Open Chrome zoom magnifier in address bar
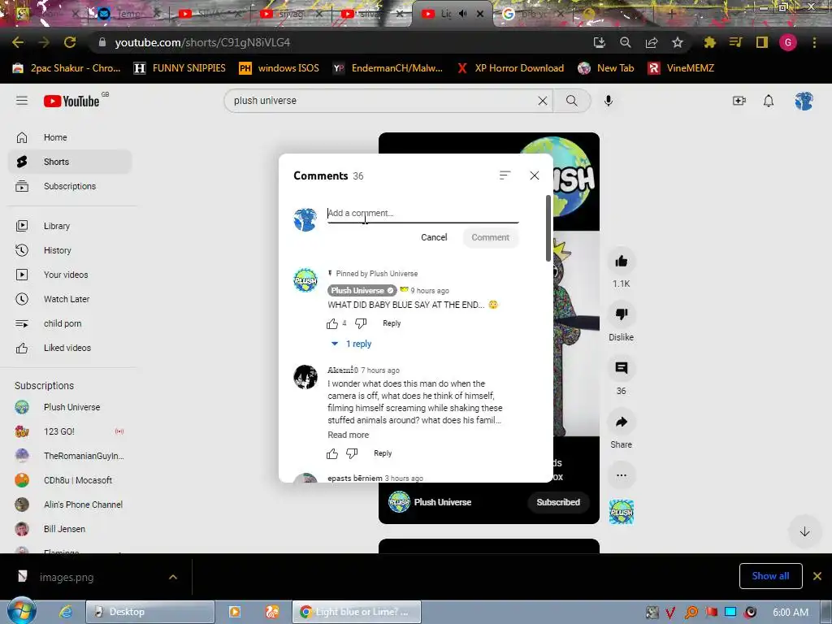Viewport: 832px width, 624px height. [626, 42]
